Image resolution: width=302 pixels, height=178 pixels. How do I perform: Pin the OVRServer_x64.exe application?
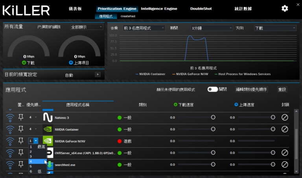21,152
